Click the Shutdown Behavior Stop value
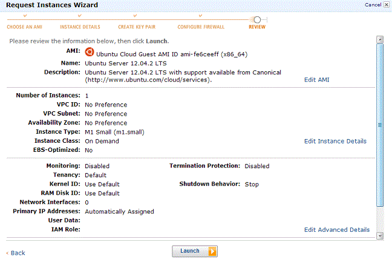 click(252, 185)
